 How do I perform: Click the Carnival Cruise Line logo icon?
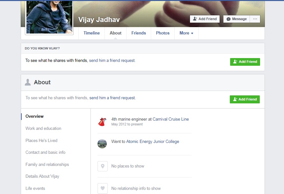coord(102,122)
